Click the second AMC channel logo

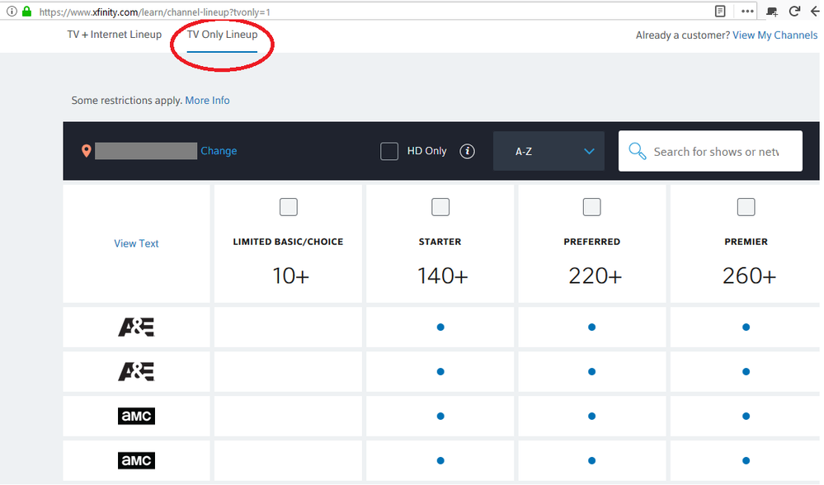point(136,460)
